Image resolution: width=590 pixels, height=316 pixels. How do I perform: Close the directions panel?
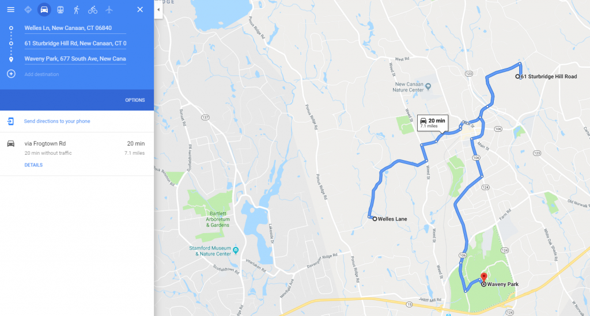140,10
